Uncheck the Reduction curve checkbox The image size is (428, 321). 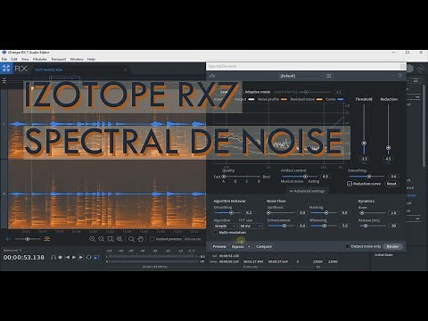coord(350,184)
